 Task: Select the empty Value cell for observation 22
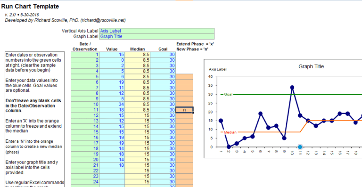click(112, 171)
